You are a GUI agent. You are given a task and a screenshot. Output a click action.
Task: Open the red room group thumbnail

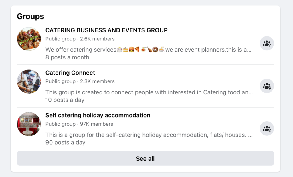29,124
